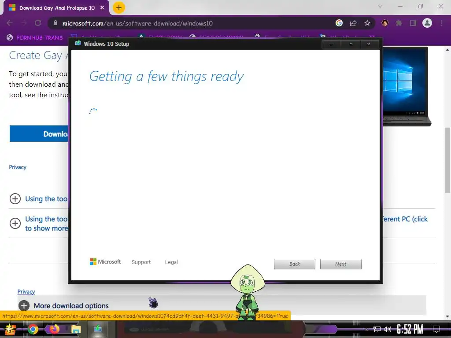Viewport: 451px width, 338px height.
Task: Open Chrome extensions puzzle menu
Action: [x=399, y=23]
